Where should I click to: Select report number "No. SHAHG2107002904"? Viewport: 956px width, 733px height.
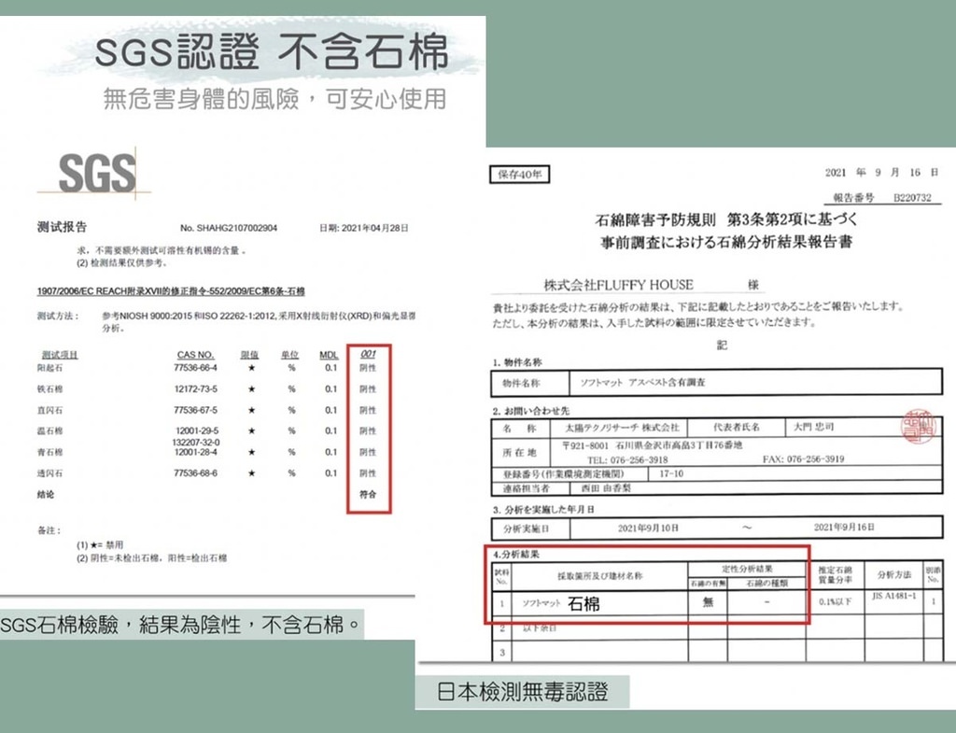point(229,228)
